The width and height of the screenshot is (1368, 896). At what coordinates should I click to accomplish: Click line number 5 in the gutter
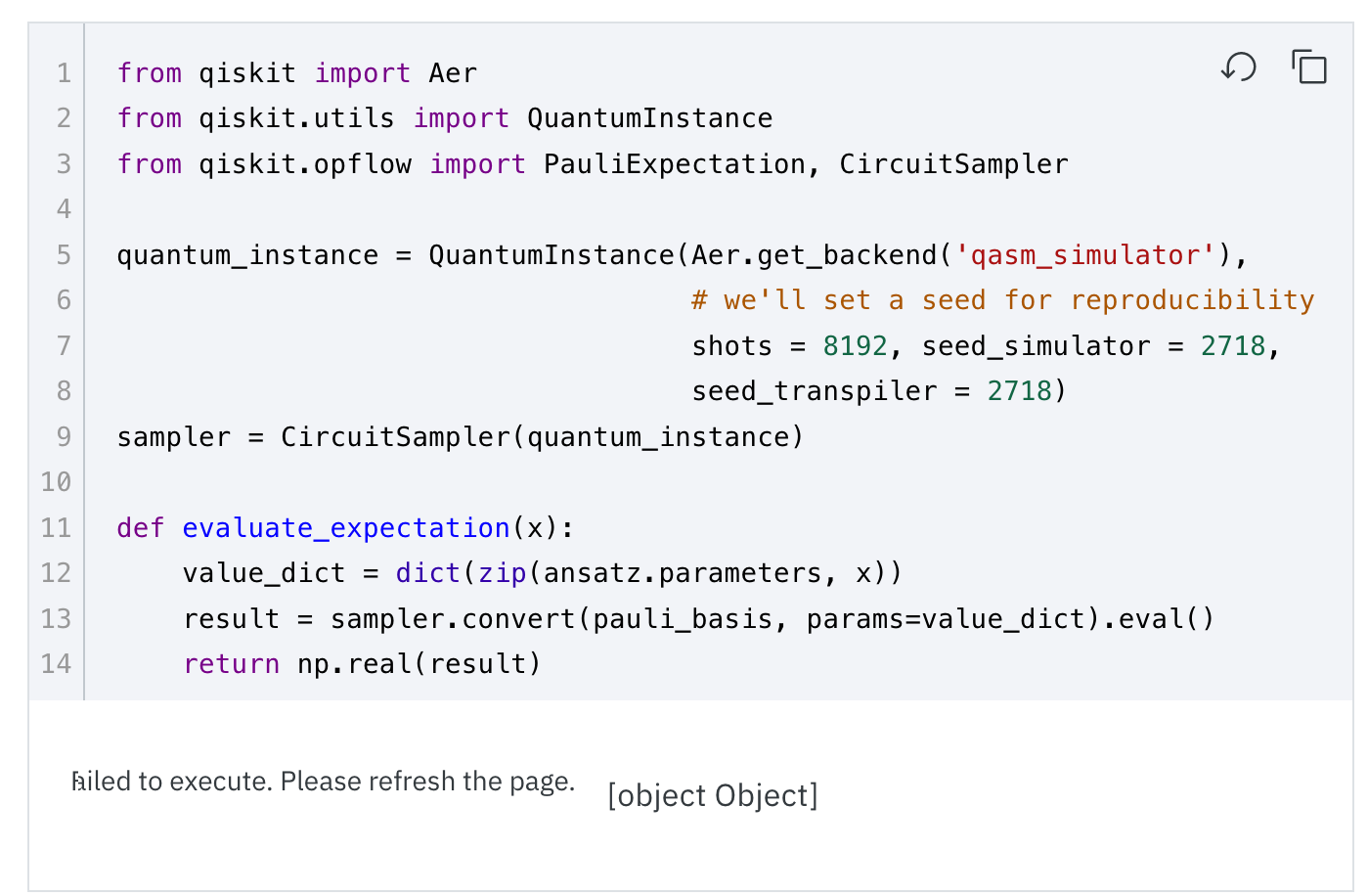pyautogui.click(x=63, y=254)
